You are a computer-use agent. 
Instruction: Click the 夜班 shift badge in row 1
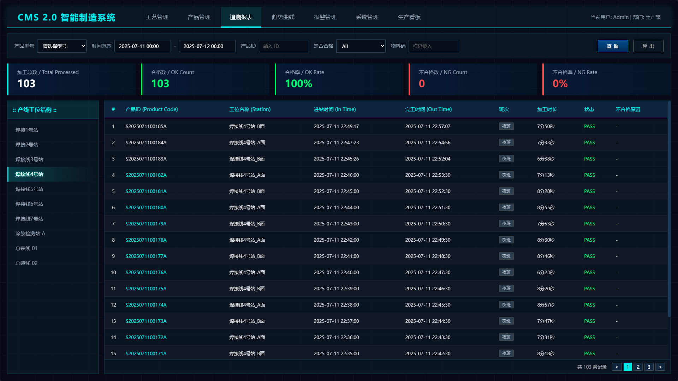pos(506,126)
